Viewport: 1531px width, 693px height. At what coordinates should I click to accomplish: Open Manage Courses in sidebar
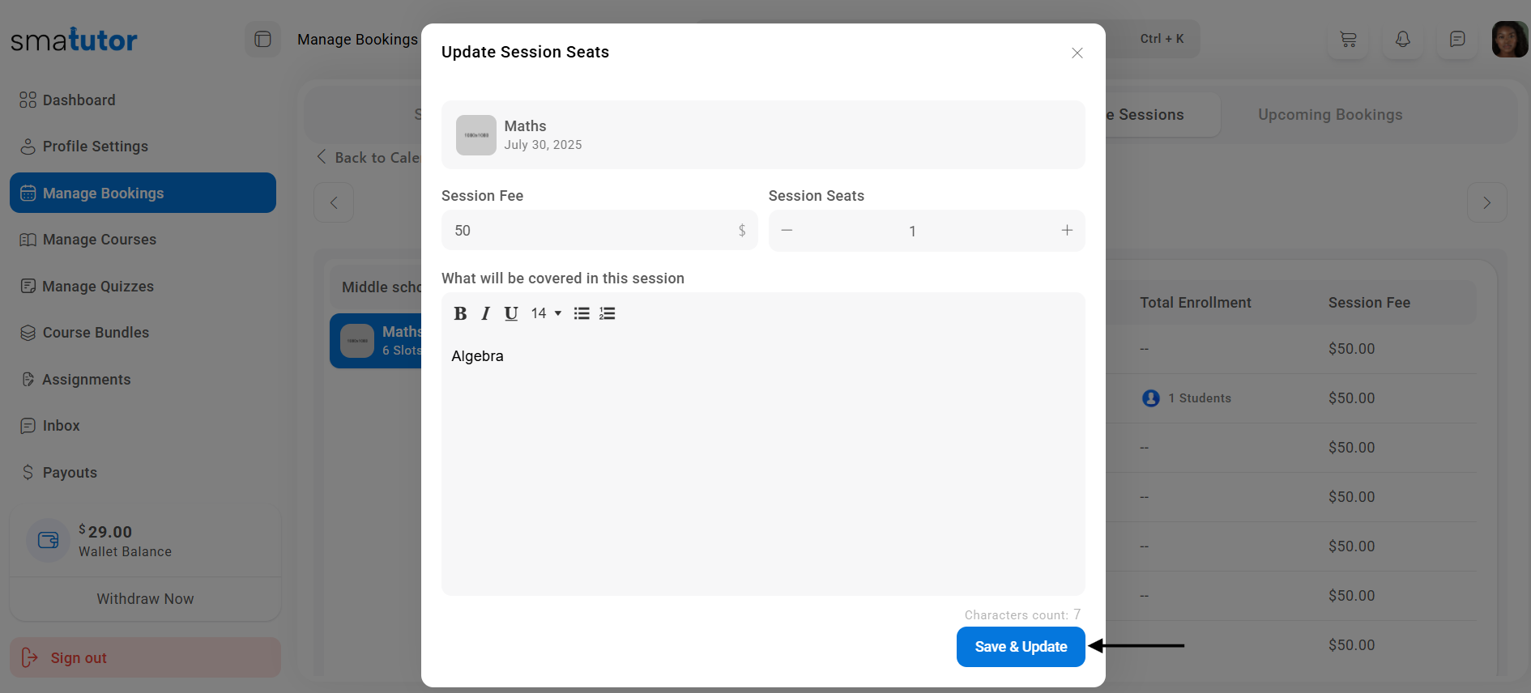tap(99, 240)
